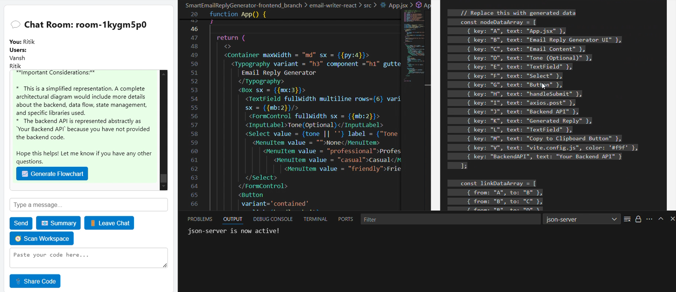Image resolution: width=676 pixels, height=292 pixels.
Task: Click the Copy to Clipboard Button node line
Action: point(545,138)
